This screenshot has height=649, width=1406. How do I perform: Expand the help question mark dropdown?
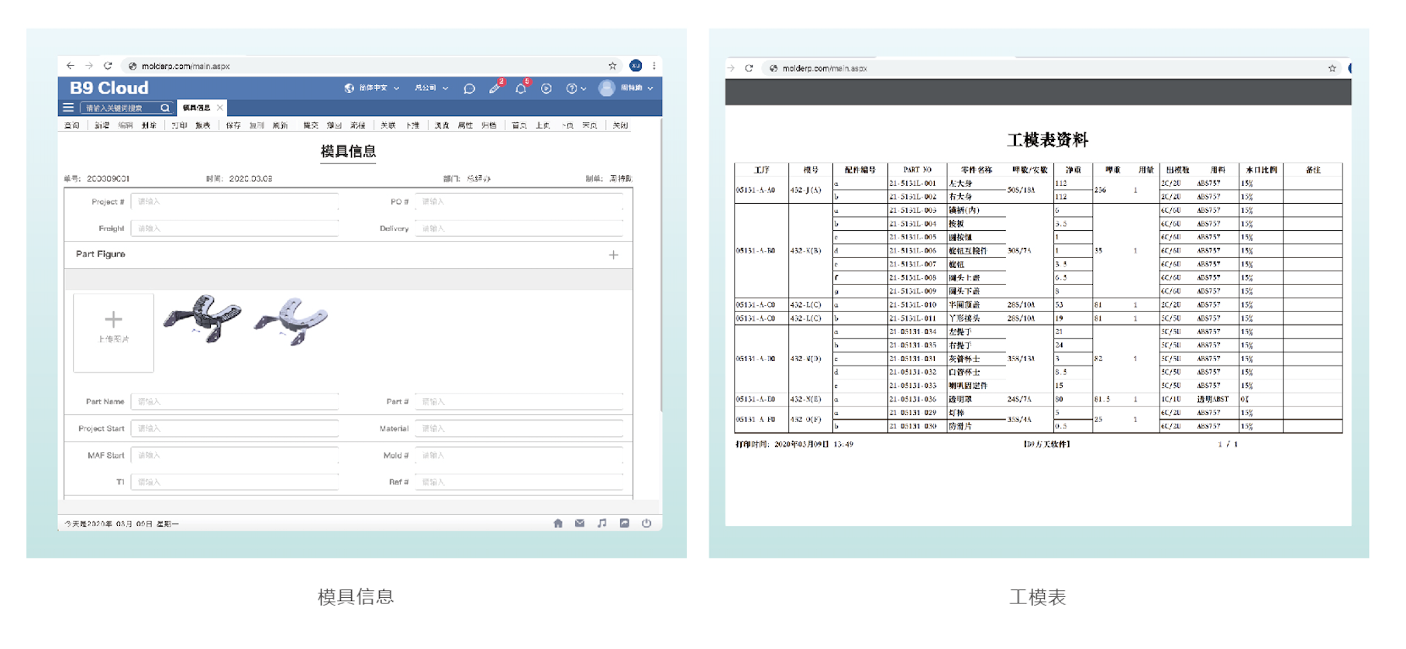tap(575, 88)
